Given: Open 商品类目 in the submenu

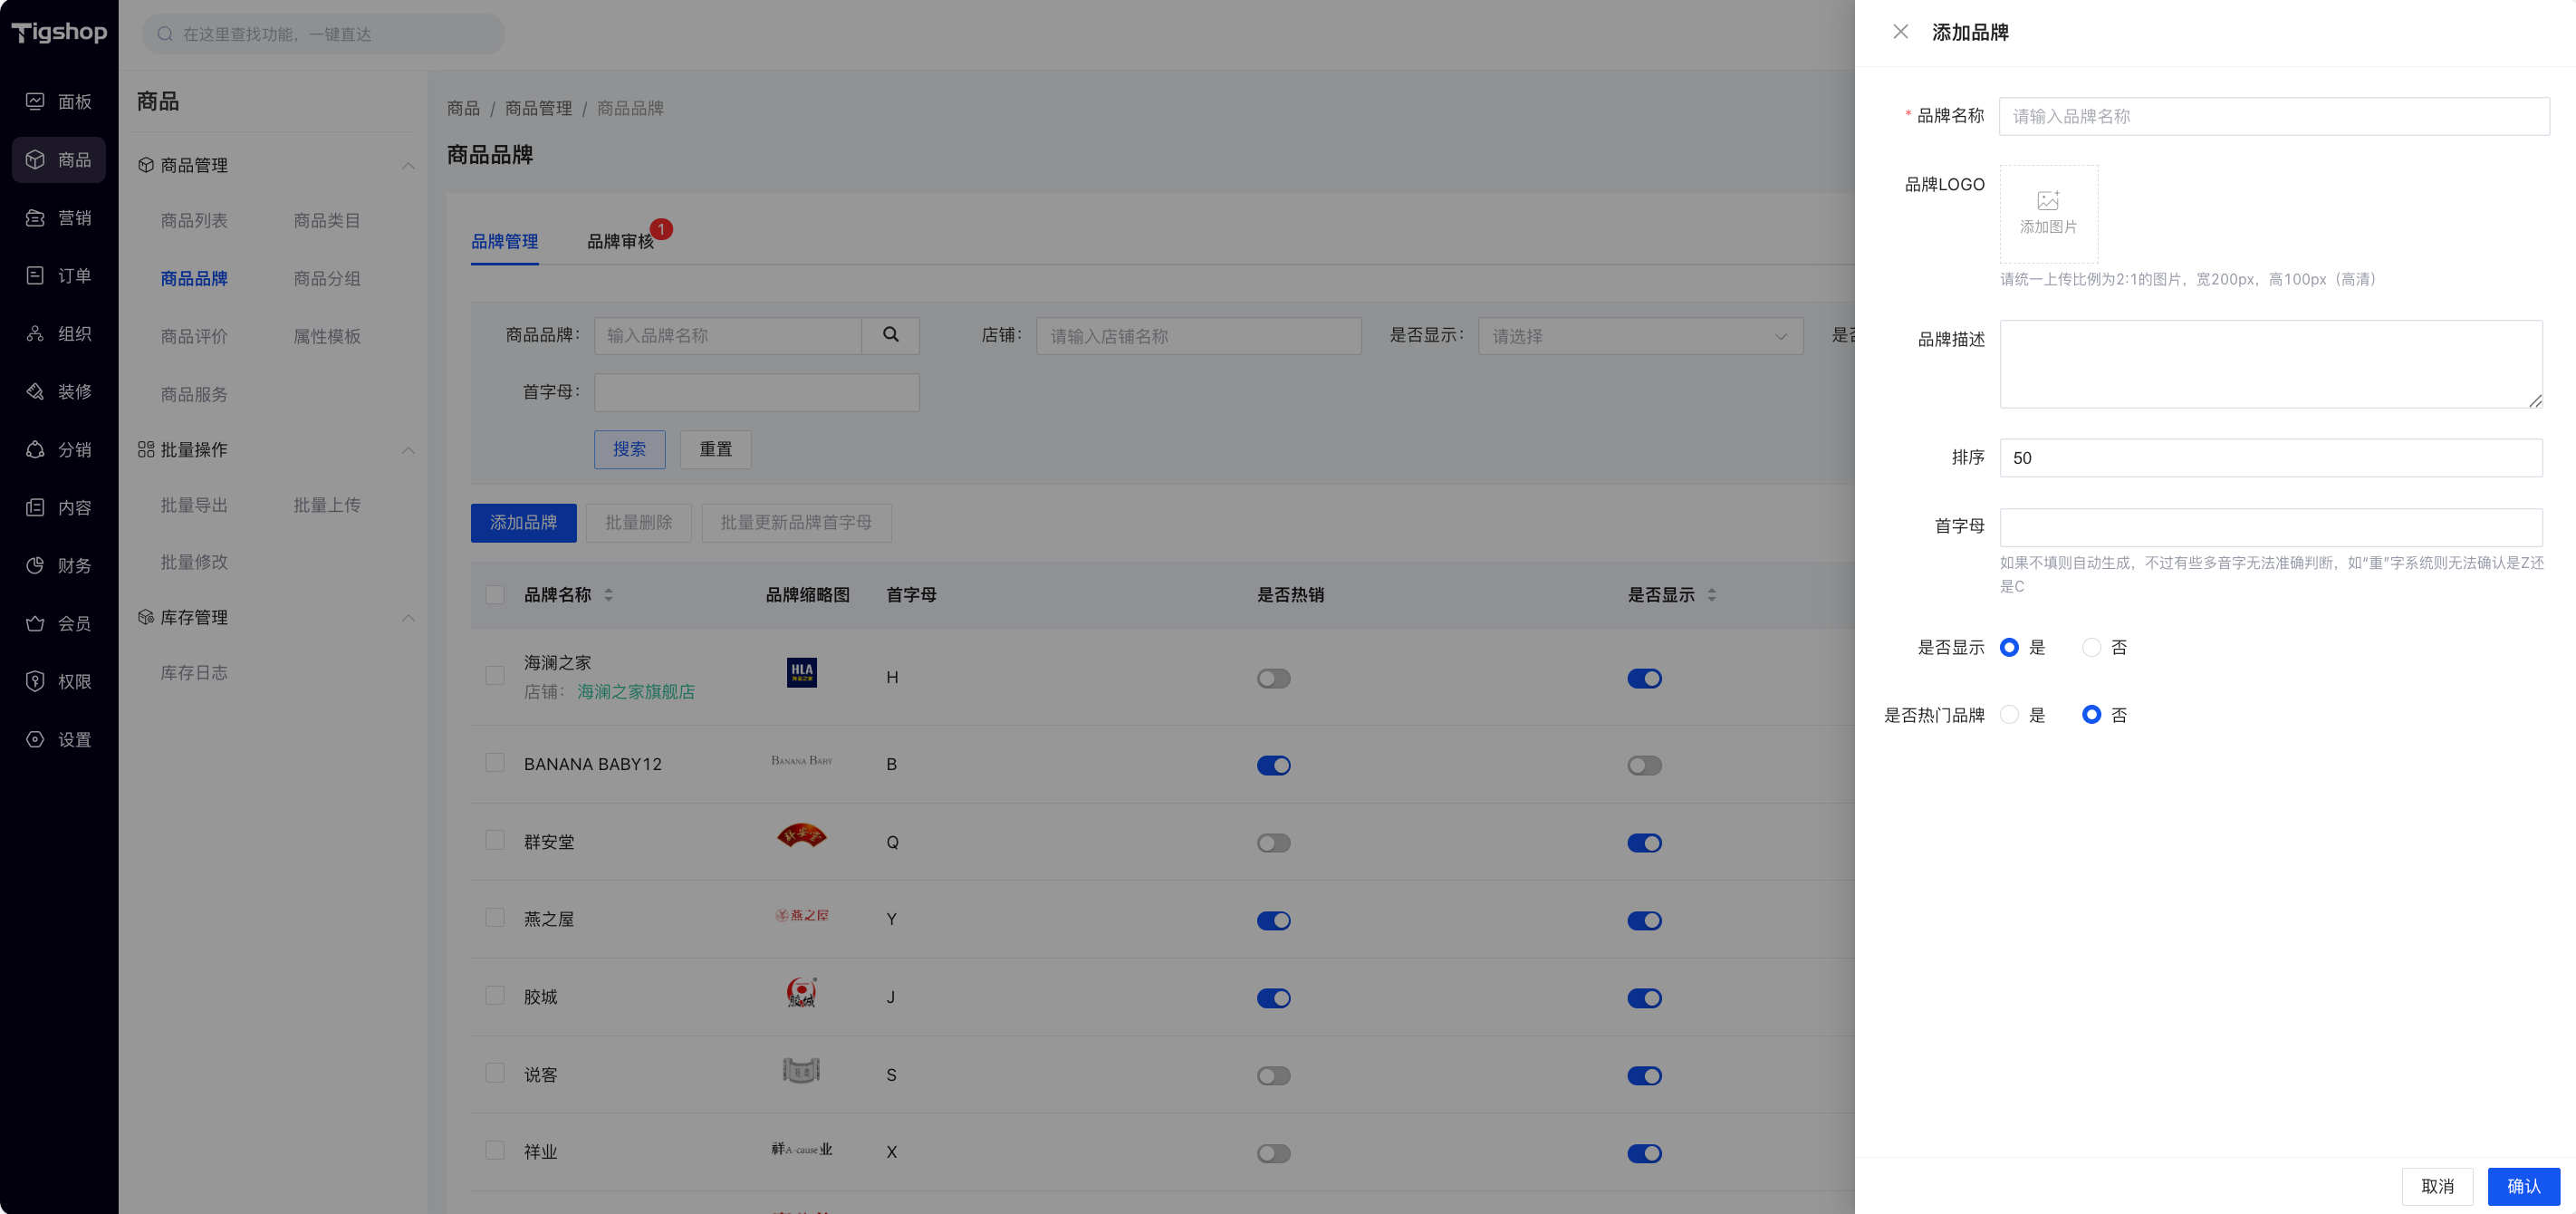Looking at the screenshot, I should [x=327, y=220].
